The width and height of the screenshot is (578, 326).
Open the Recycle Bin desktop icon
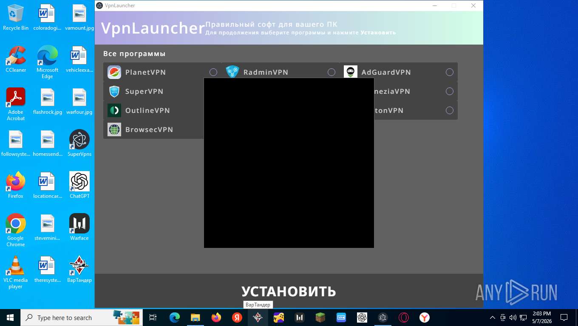16,17
